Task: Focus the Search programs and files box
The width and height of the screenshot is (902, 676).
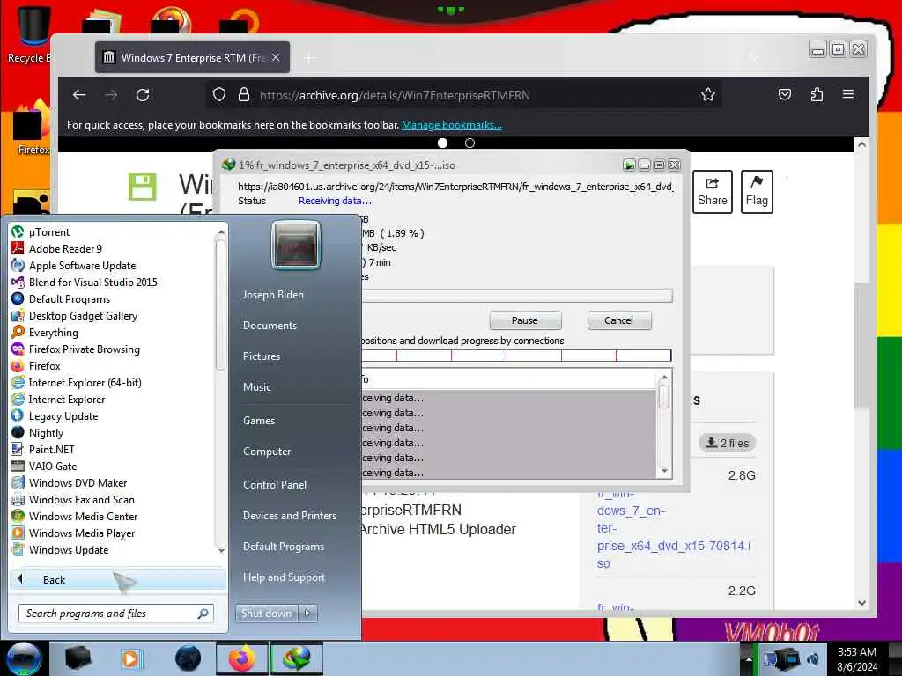Action: point(115,614)
